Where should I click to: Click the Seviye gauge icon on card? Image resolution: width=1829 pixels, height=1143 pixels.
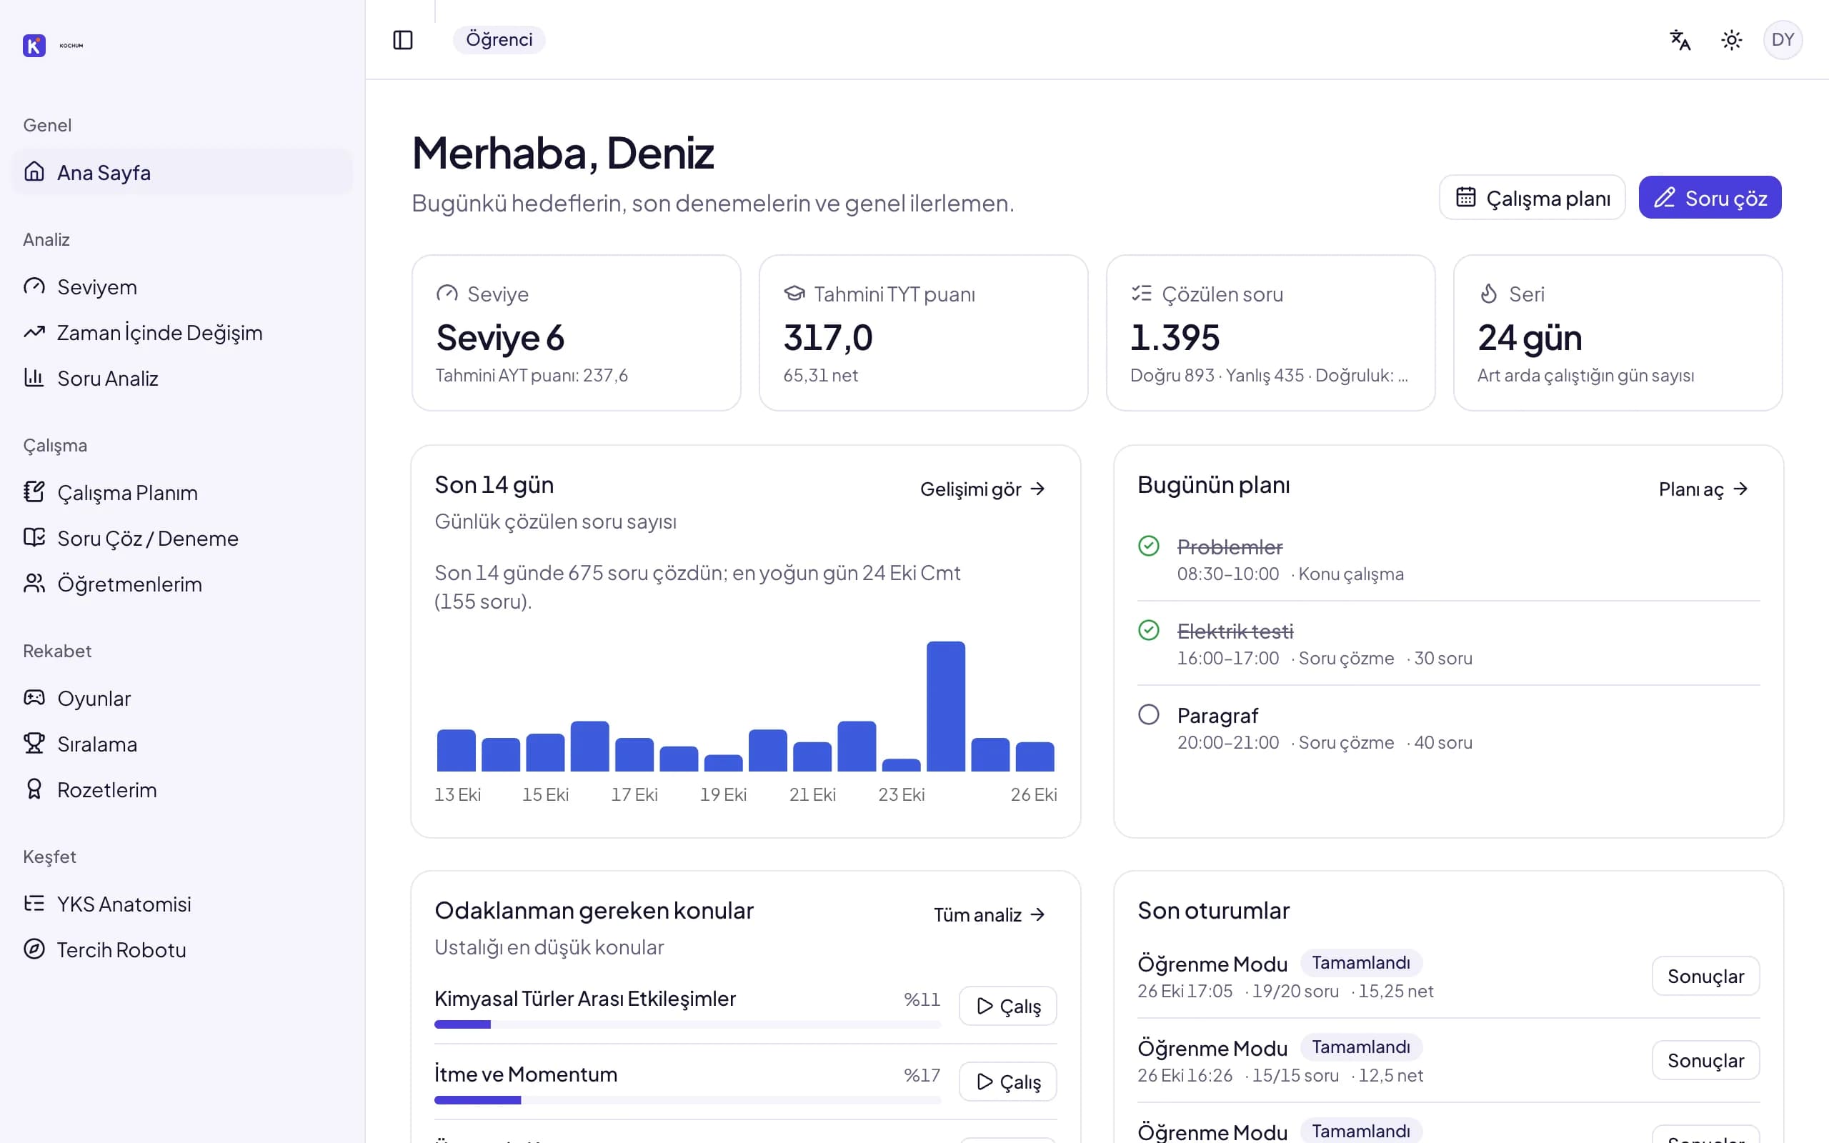tap(447, 294)
